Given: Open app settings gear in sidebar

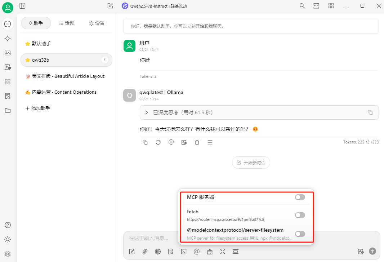Looking at the screenshot, I should 8,254.
